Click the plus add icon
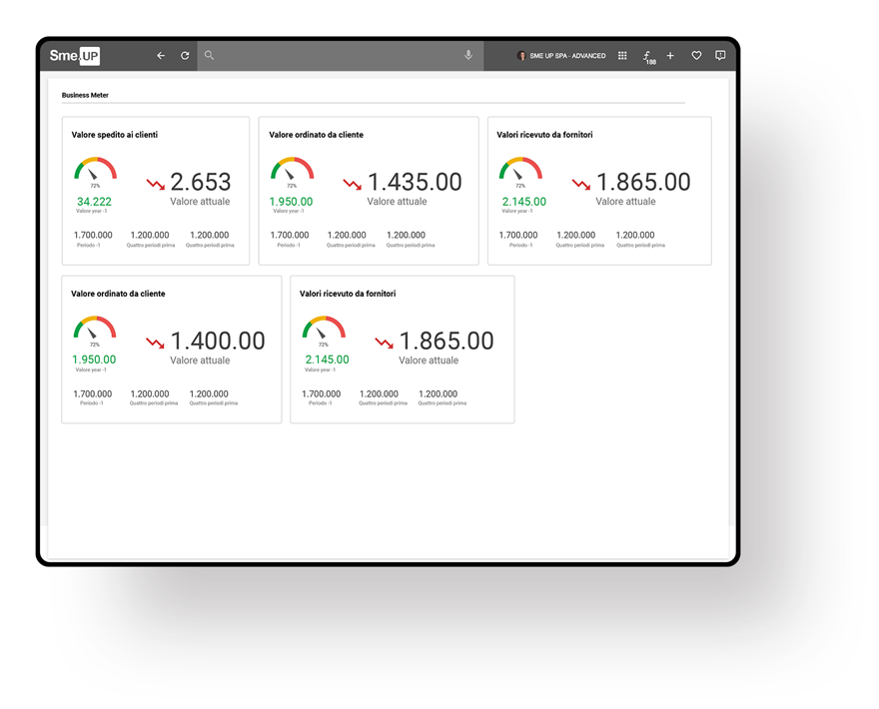Image resolution: width=879 pixels, height=709 pixels. (x=670, y=56)
